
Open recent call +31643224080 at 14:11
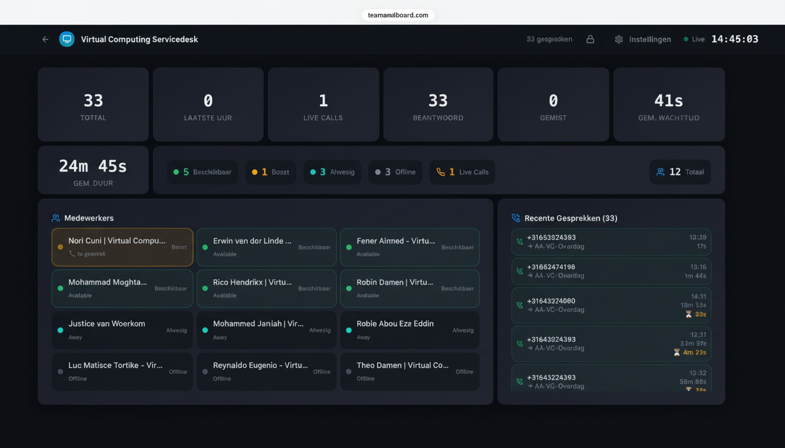tap(611, 305)
